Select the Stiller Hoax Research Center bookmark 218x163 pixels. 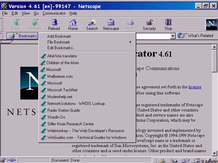[71, 124]
